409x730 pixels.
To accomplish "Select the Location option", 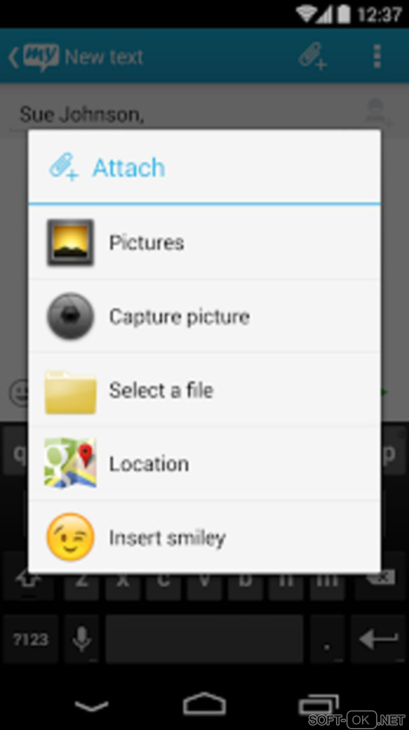I will [204, 464].
